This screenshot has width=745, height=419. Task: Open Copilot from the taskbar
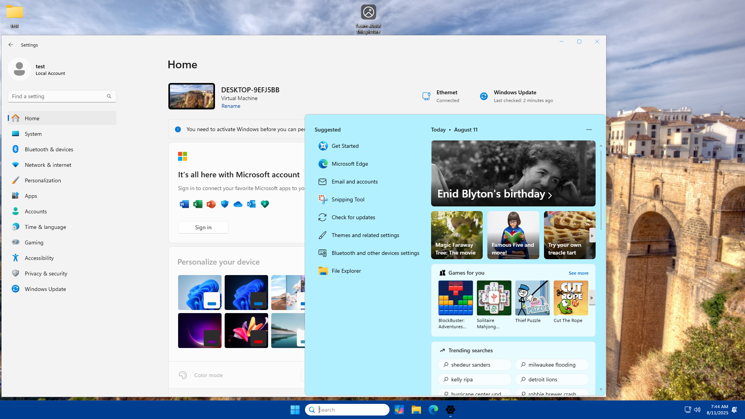[399, 410]
